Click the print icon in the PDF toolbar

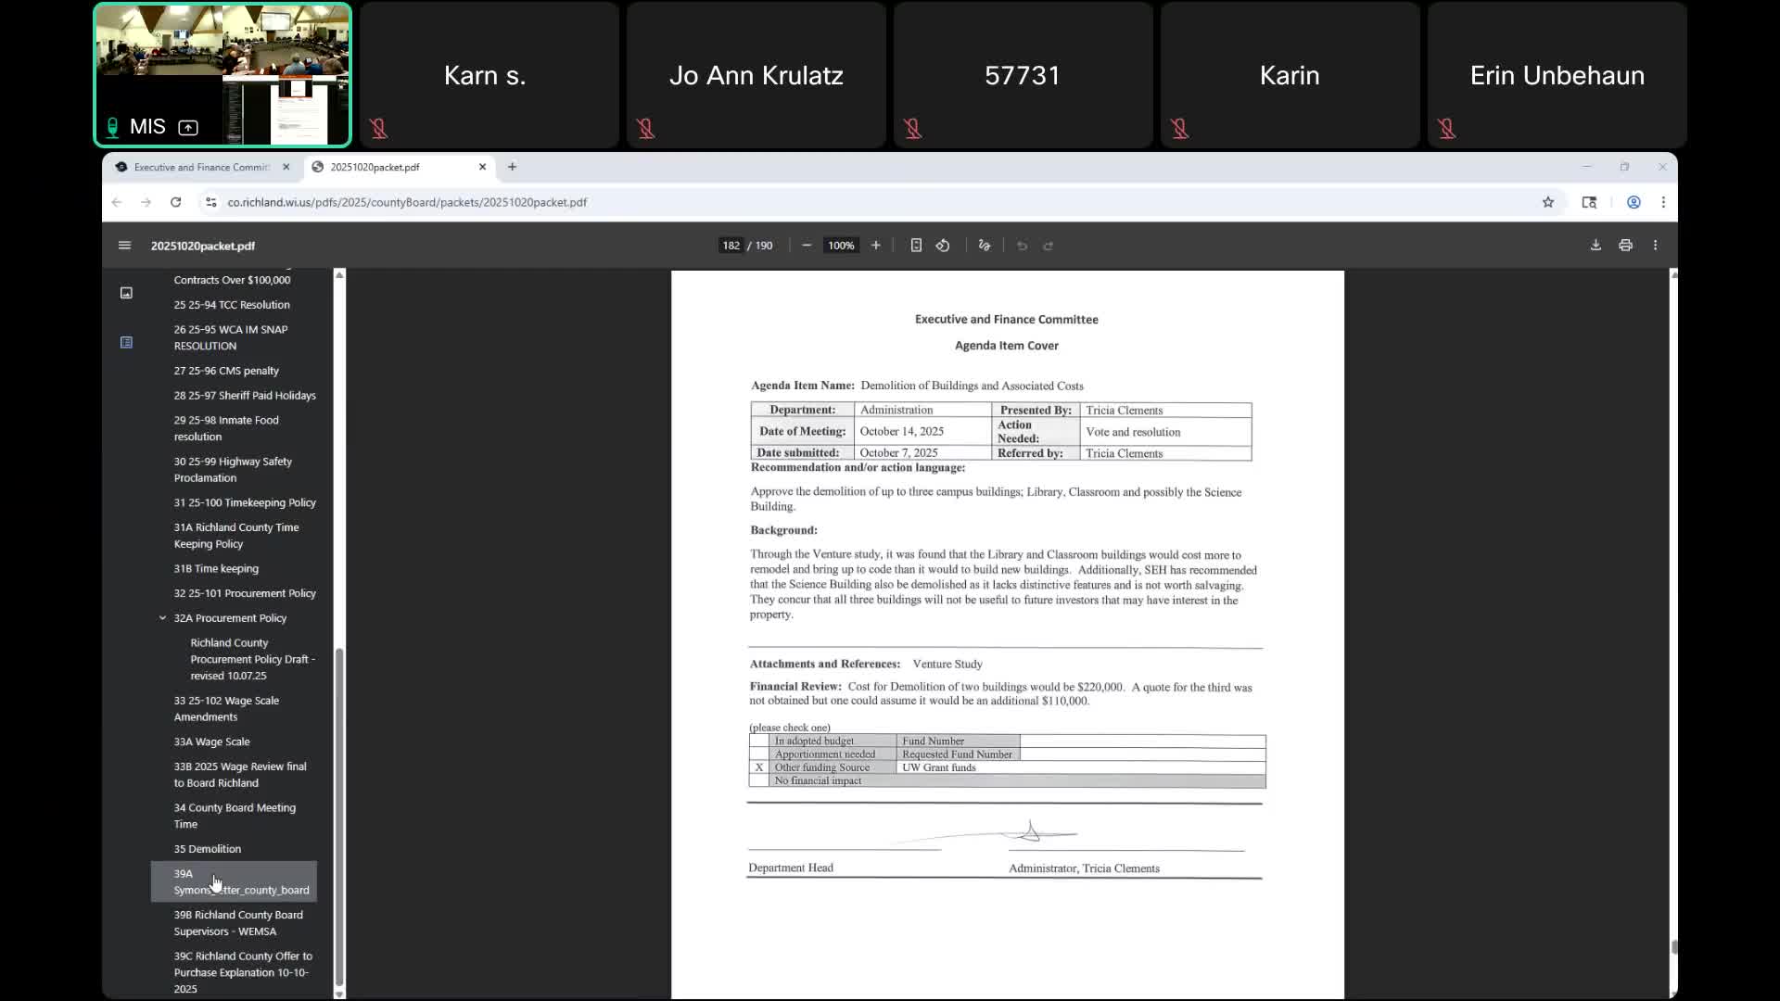pos(1625,246)
